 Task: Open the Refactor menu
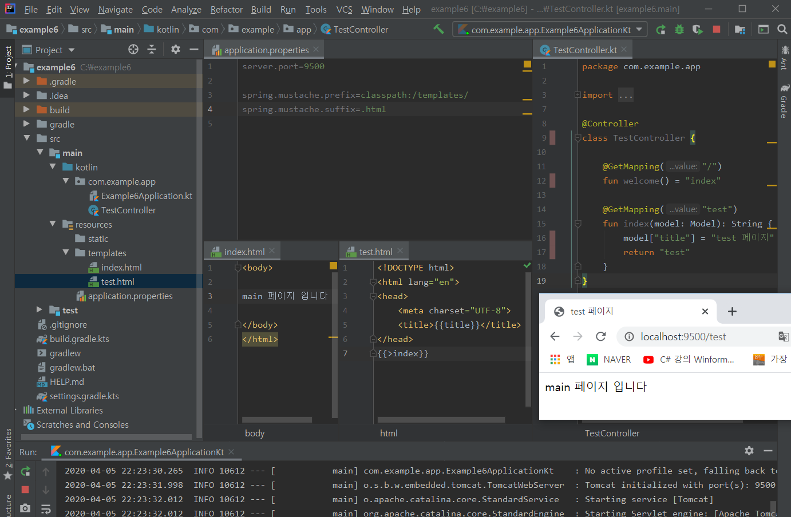[226, 9]
